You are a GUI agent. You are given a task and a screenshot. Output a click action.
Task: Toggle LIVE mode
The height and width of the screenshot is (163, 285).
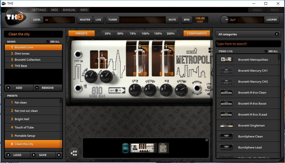coord(98,20)
